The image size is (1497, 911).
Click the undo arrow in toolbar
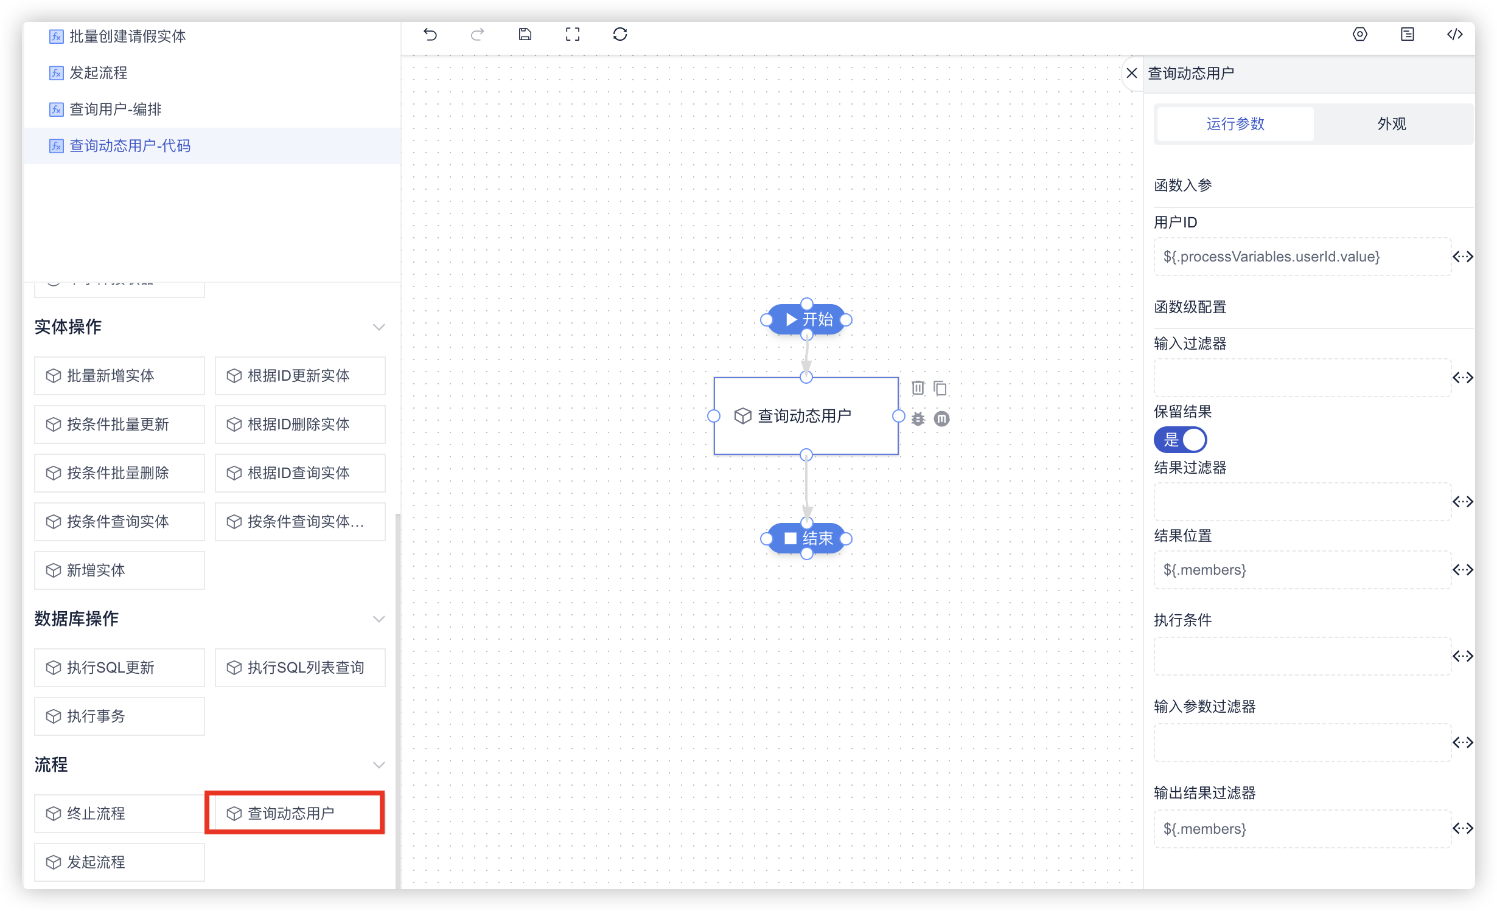[430, 35]
